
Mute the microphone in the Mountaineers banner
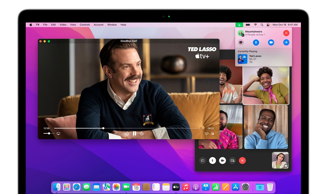[256, 42]
